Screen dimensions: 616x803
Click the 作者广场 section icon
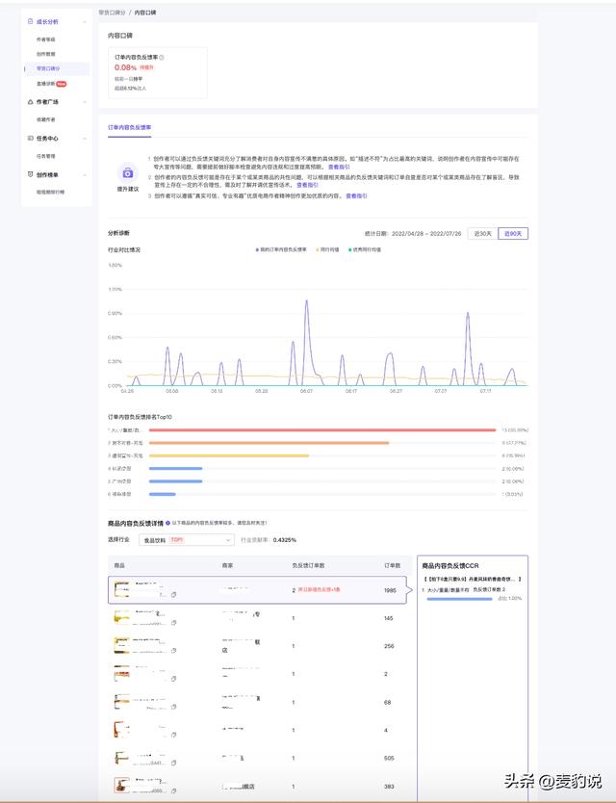pyautogui.click(x=29, y=101)
